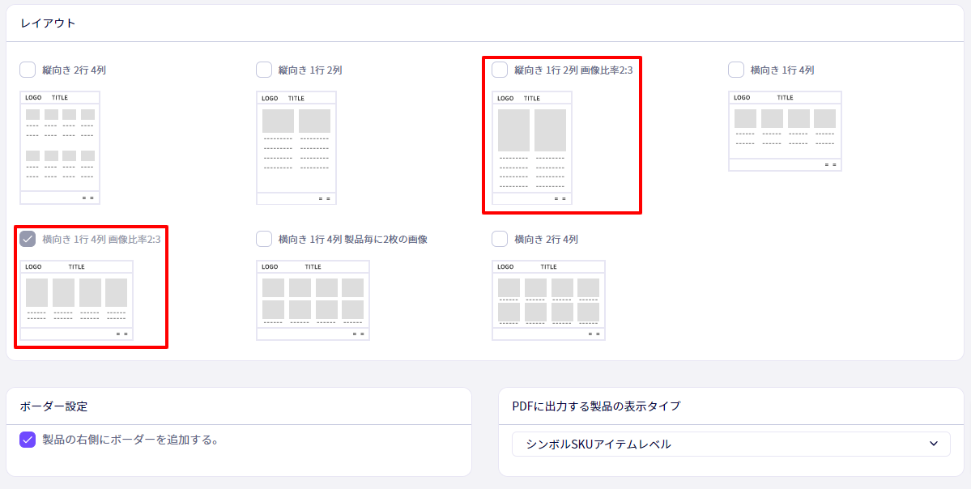Check the 縦向き 2行 4列 layout checkbox
971x489 pixels.
[28, 70]
